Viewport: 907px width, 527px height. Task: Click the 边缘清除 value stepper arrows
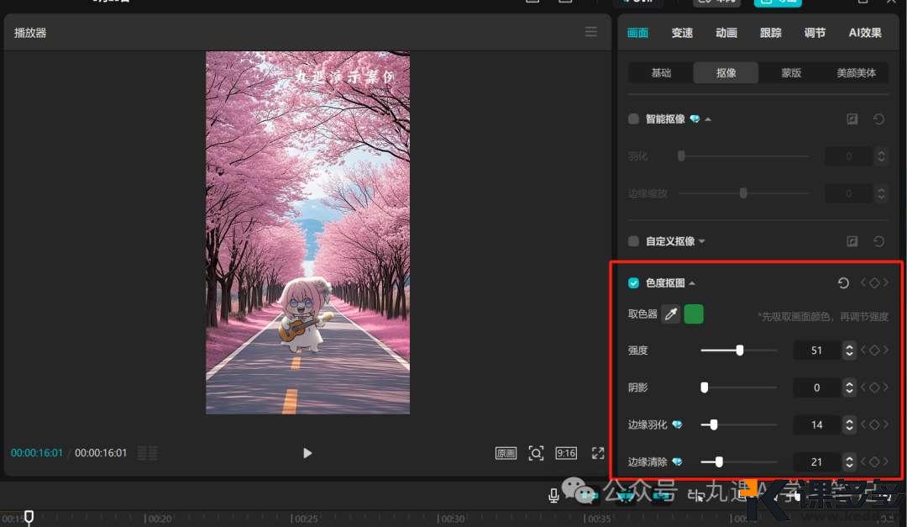pos(849,461)
